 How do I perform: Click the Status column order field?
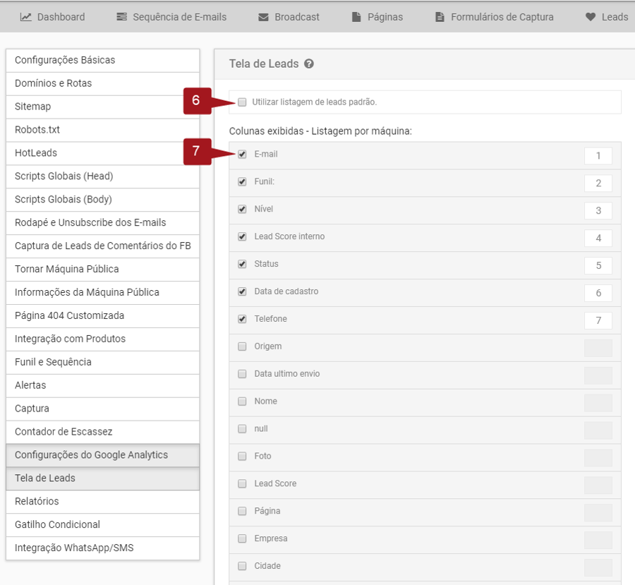pyautogui.click(x=598, y=266)
